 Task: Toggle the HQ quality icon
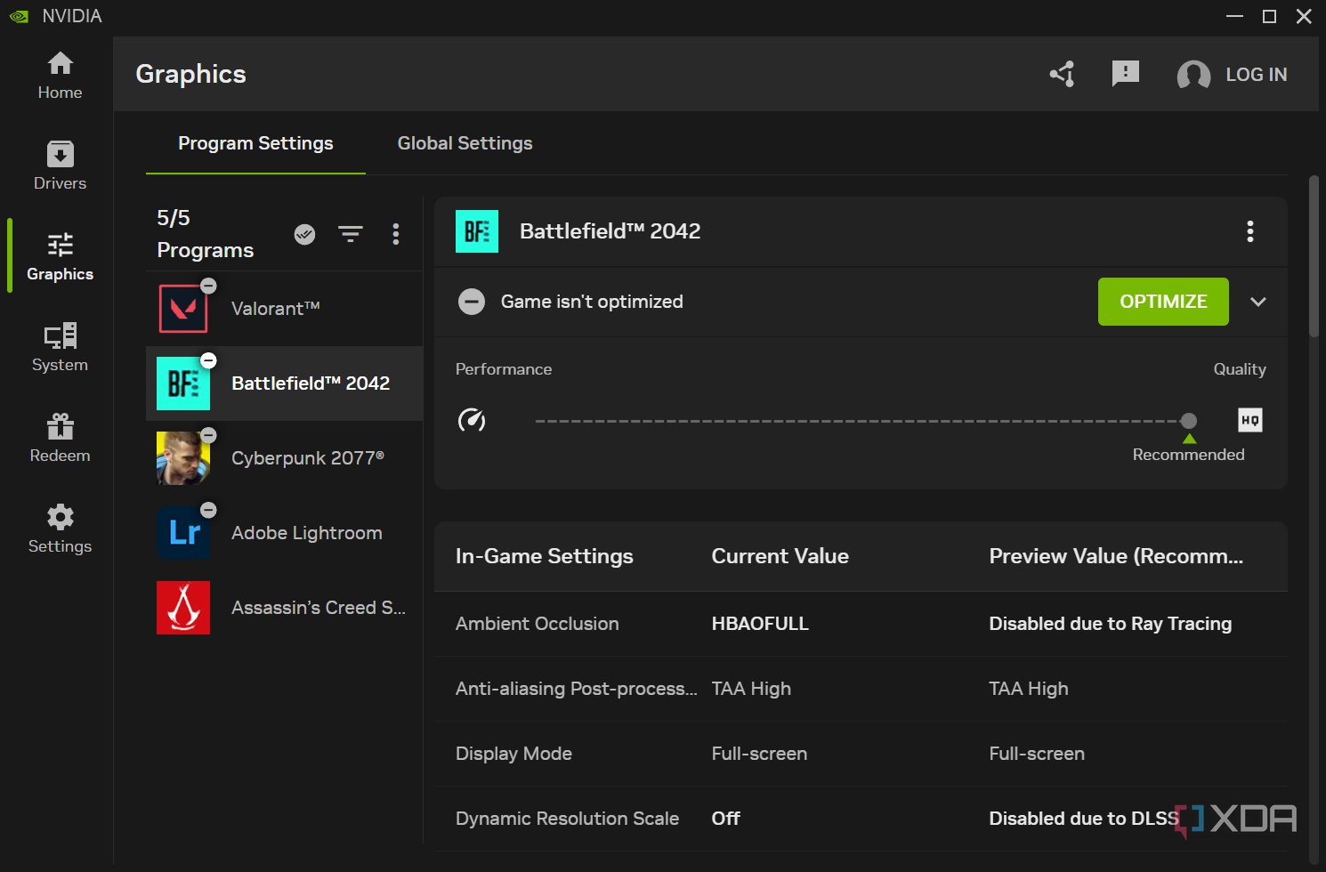click(1249, 420)
